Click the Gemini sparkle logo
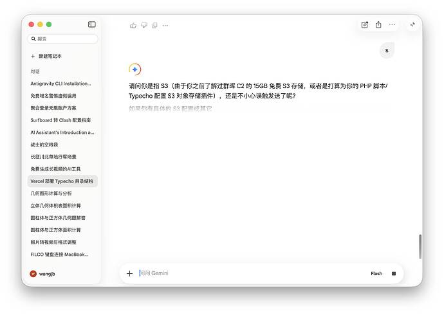Viewport: 444px width, 315px height. pos(134,69)
